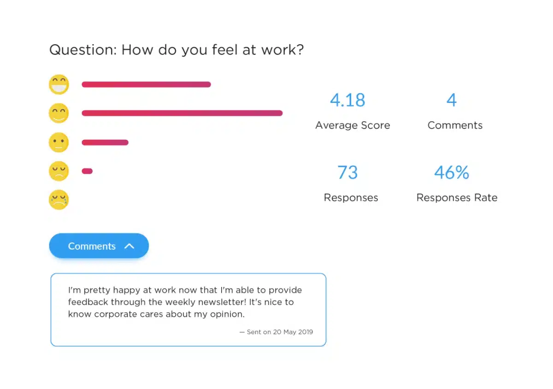Screen dimensions: 553x389
Task: Click the Sent on 20 May 2019 date
Action: (x=276, y=332)
